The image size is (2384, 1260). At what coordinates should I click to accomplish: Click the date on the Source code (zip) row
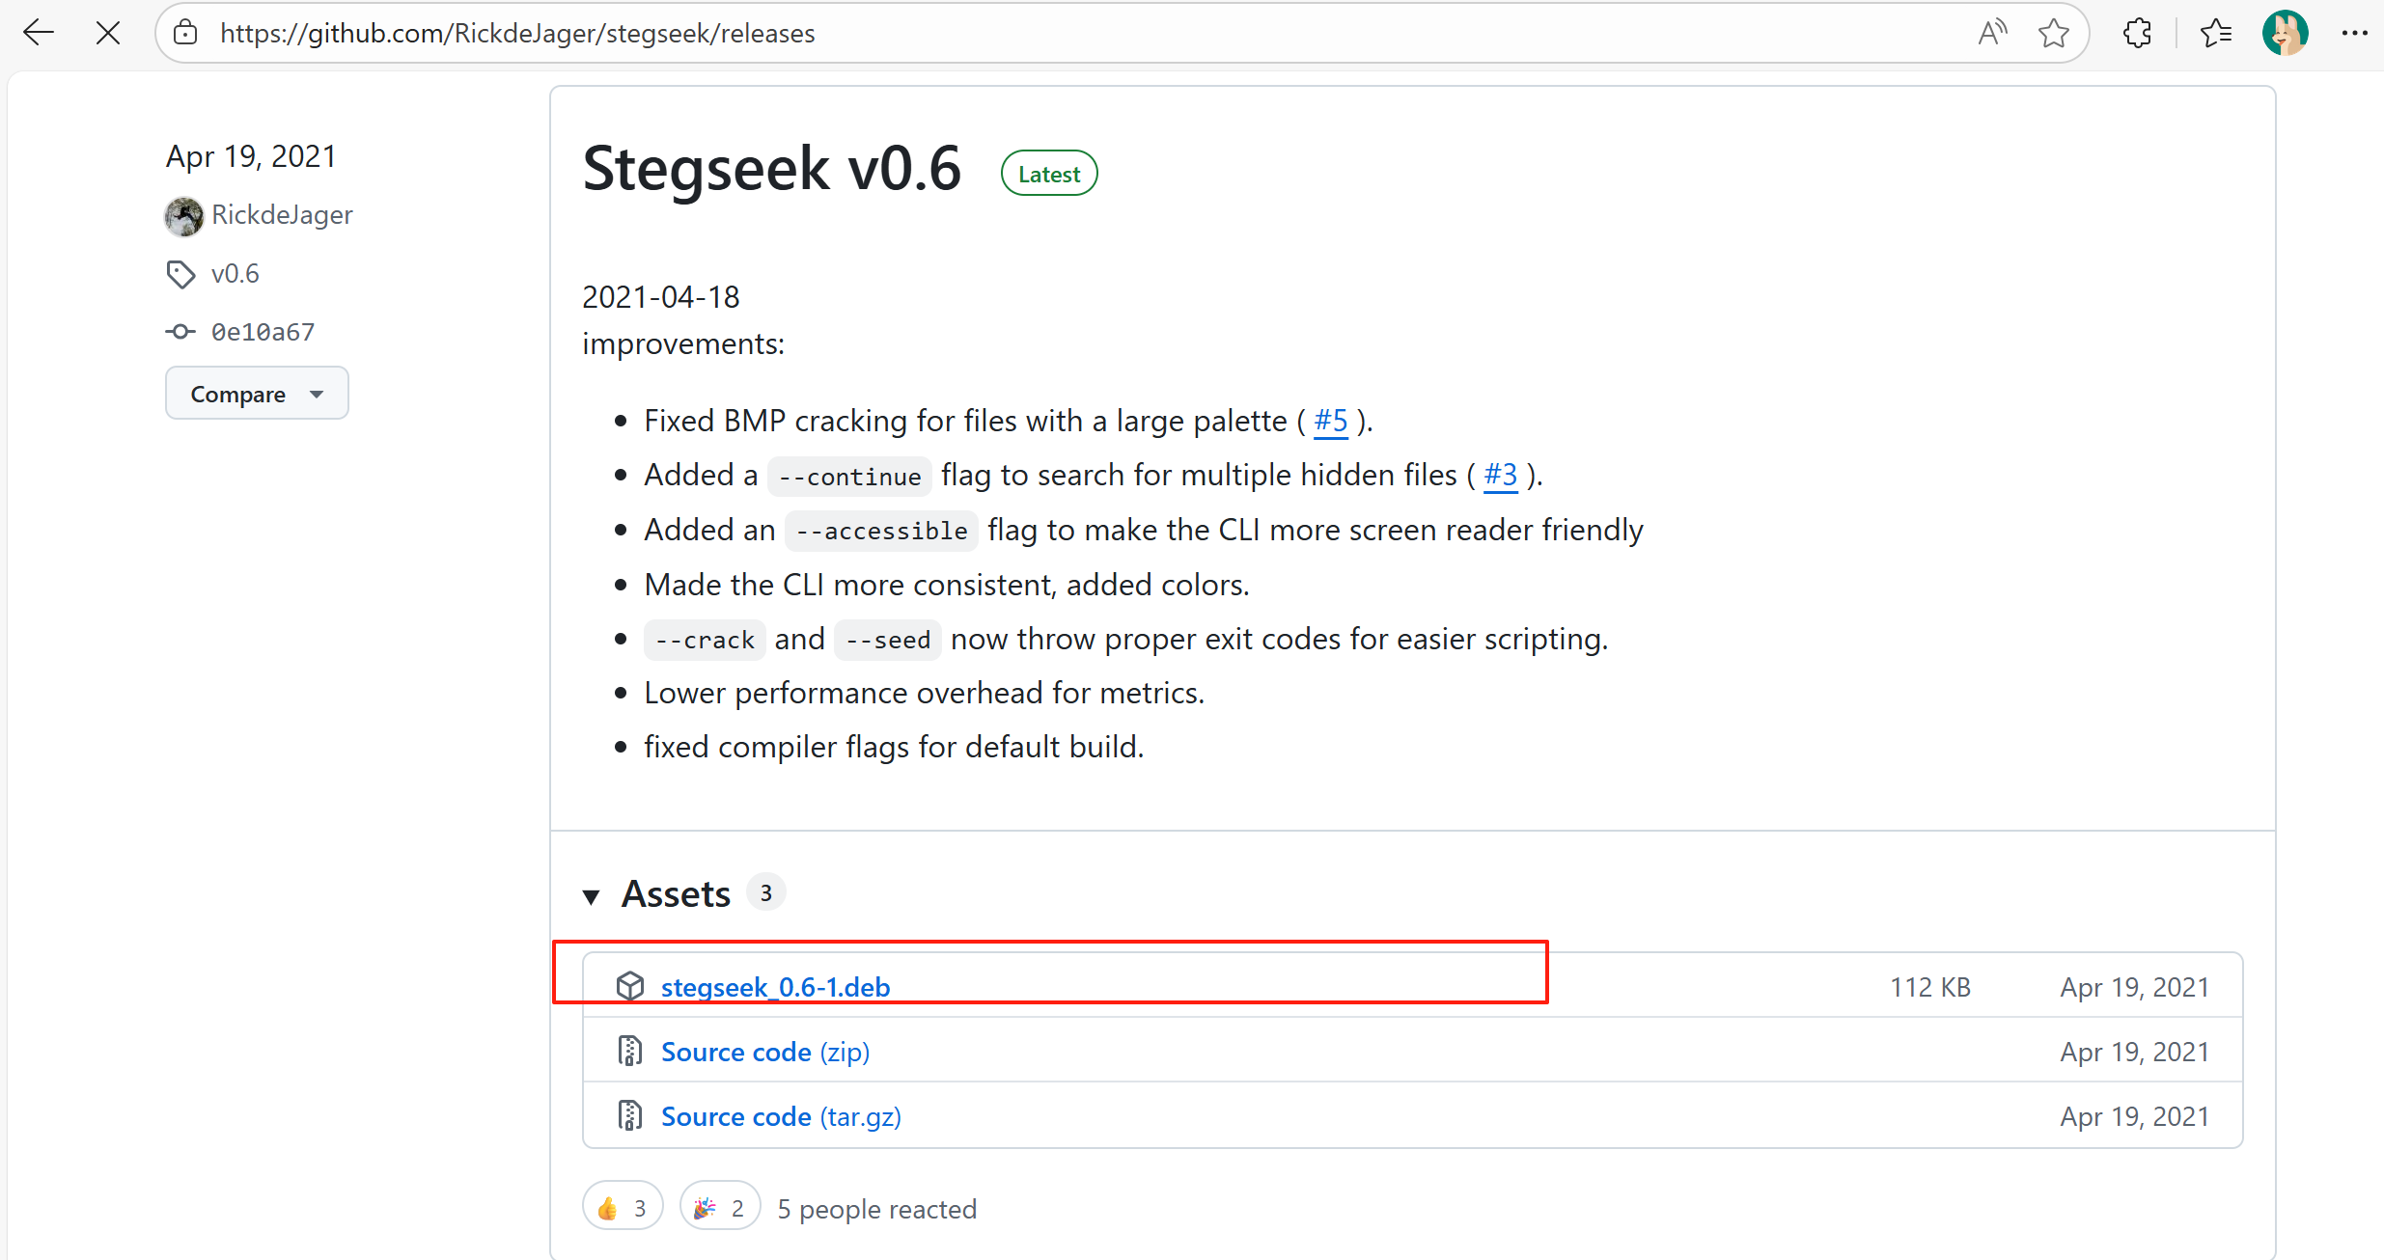coord(2135,1052)
